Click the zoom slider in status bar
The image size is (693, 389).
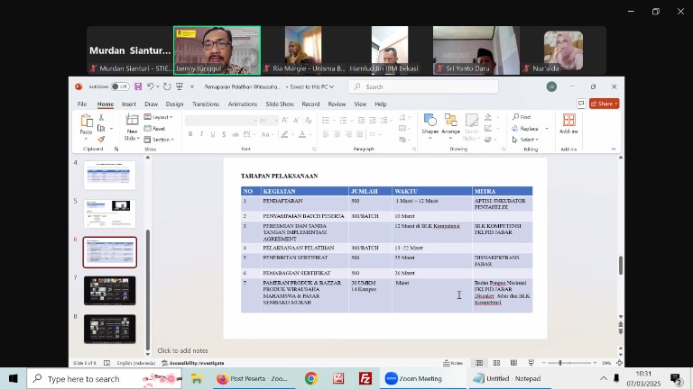coord(560,363)
